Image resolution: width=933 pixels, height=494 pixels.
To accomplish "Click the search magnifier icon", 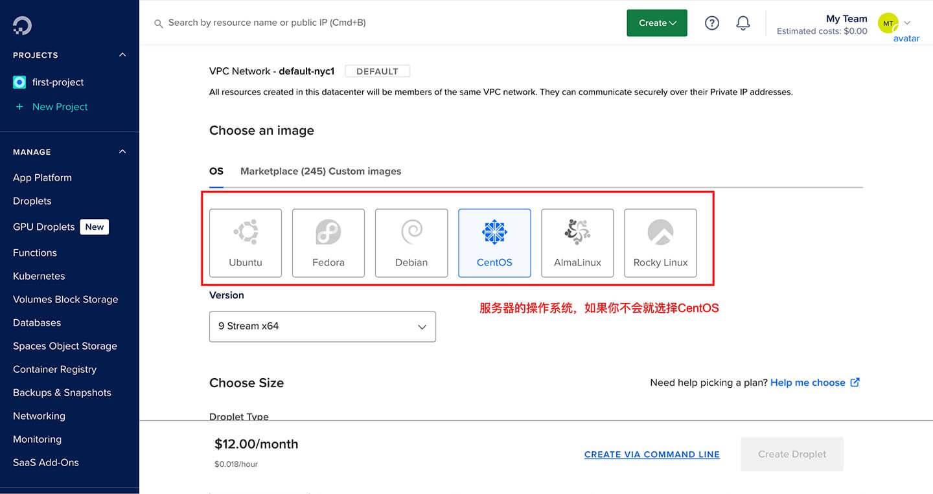I will tap(158, 23).
